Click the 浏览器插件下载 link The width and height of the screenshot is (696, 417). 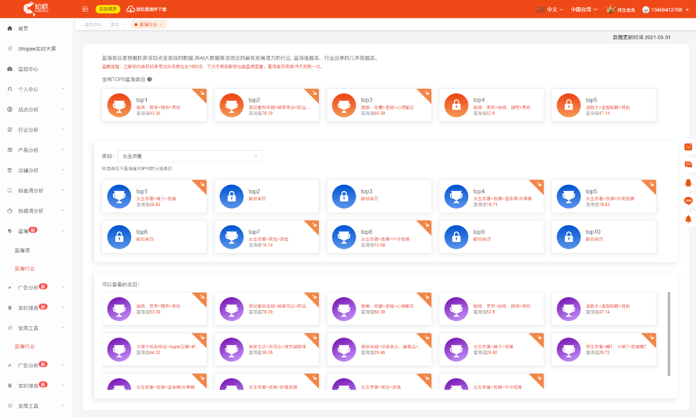point(147,9)
